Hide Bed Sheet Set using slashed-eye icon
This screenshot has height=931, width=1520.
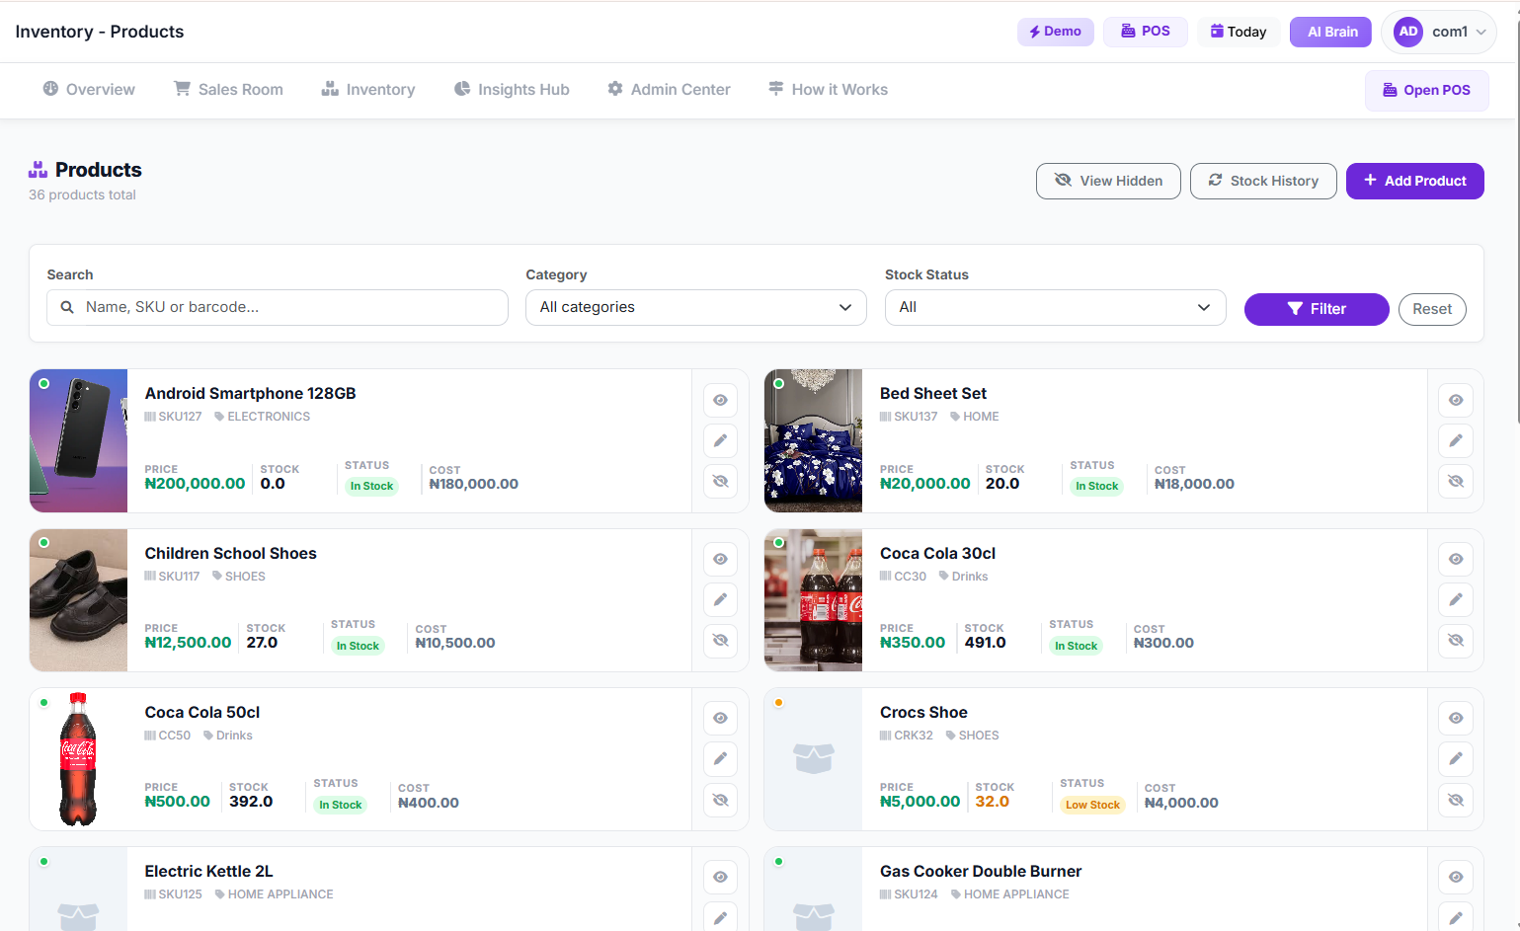coord(1456,481)
